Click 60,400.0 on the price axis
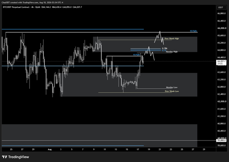The image size is (229, 162). coord(221,131)
